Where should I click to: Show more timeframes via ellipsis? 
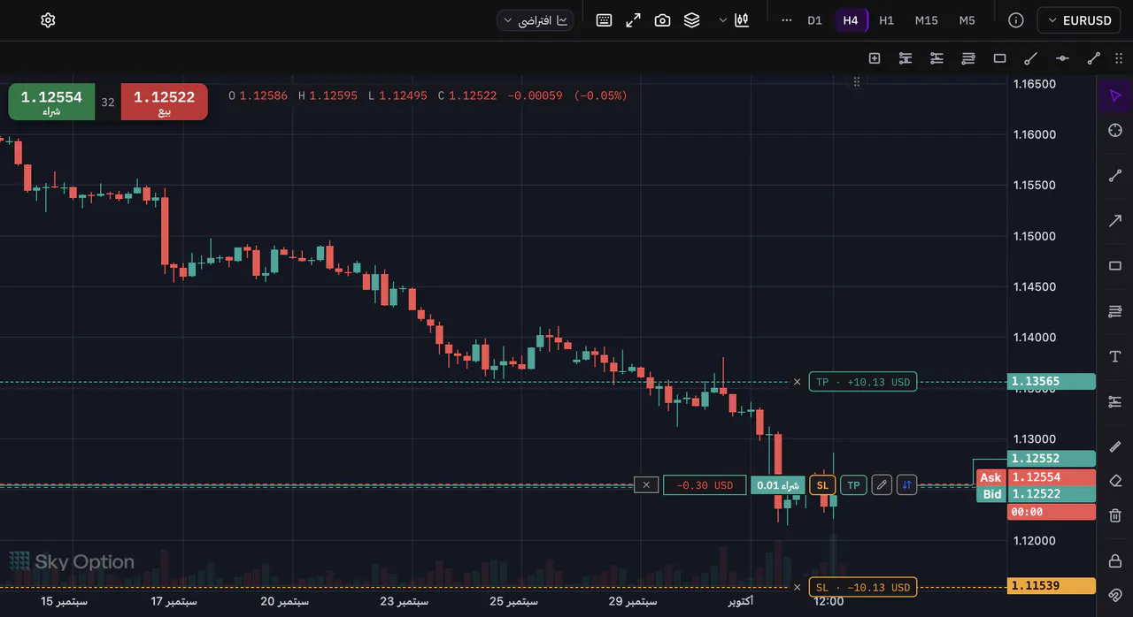click(x=786, y=20)
